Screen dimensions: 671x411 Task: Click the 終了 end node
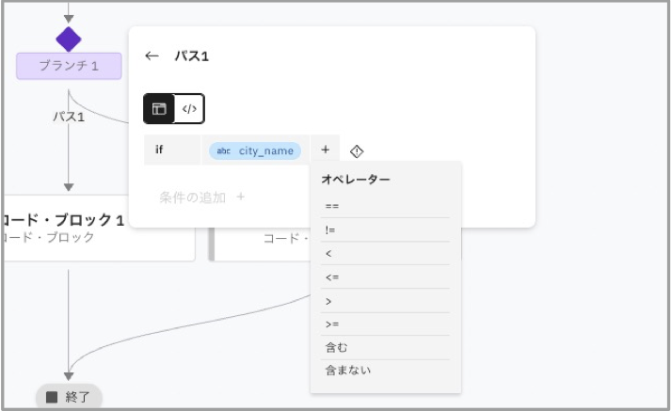point(69,397)
